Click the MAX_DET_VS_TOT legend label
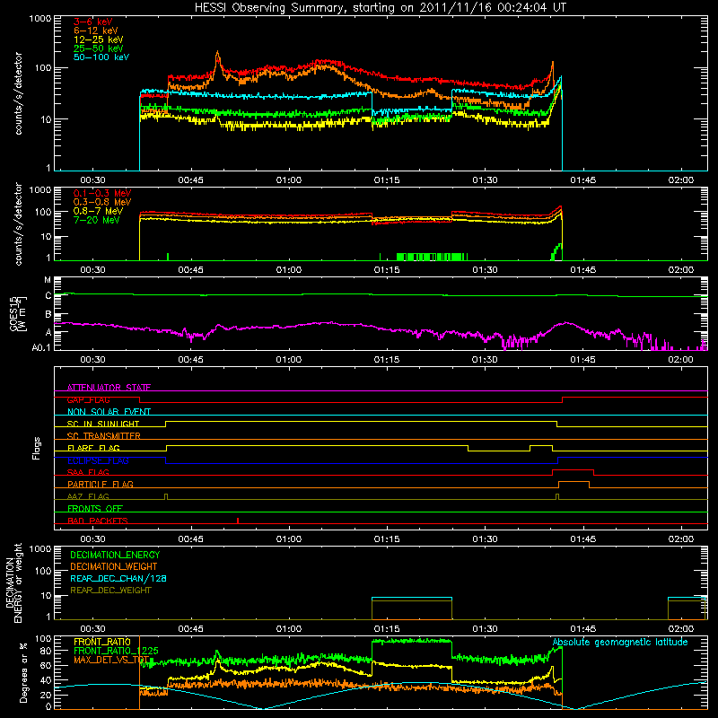The width and height of the screenshot is (718, 718). coord(111,660)
